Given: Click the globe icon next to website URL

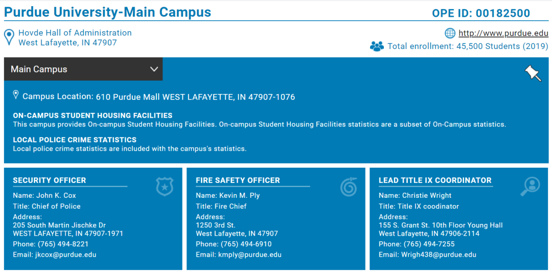Looking at the screenshot, I should coord(450,33).
